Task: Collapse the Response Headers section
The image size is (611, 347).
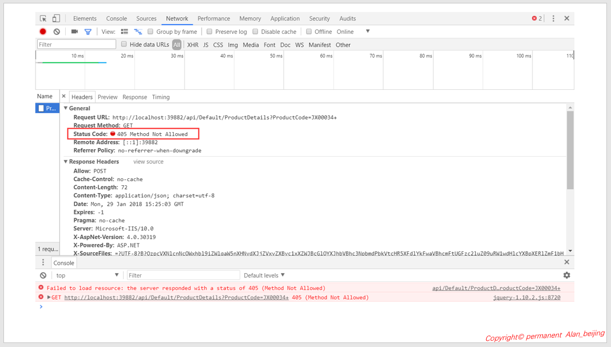Action: point(65,162)
